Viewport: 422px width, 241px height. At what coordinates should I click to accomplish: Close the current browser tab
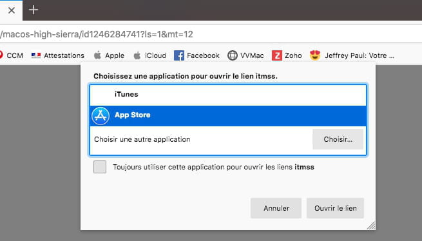coord(12,10)
